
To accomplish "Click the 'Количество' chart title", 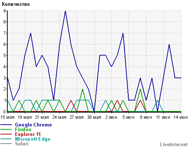I will (16, 4).
